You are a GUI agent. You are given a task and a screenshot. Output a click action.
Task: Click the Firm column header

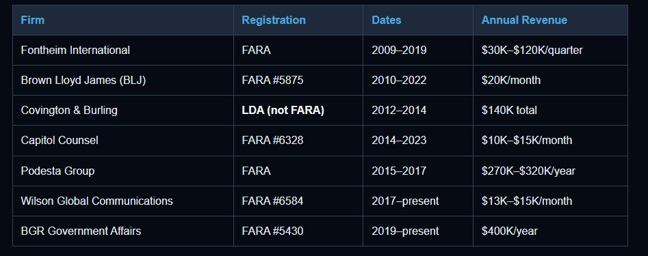click(123, 20)
